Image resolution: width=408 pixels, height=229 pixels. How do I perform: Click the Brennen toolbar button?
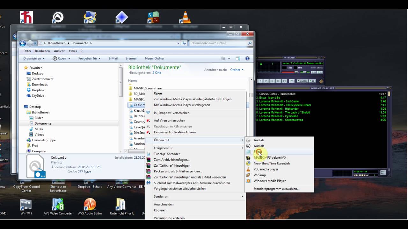click(x=131, y=59)
